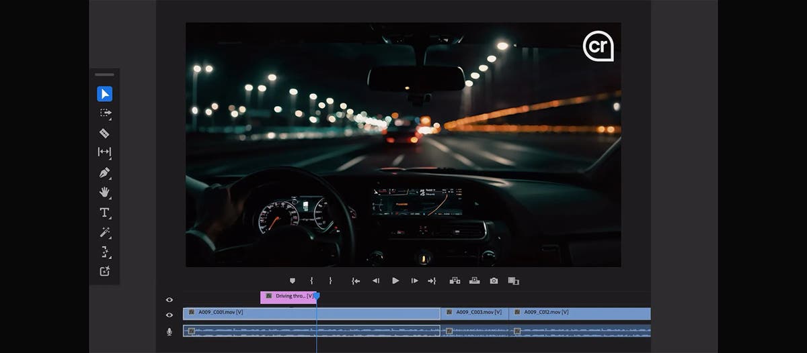
Task: Click the Add Marker button
Action: coord(292,281)
